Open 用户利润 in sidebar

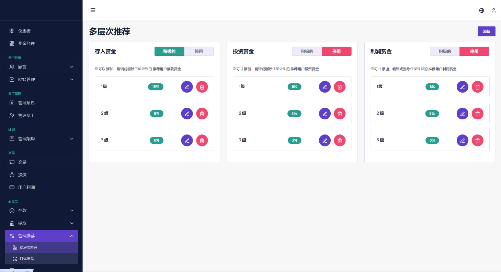click(x=41, y=188)
